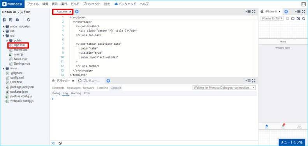Image resolution: width=308 pixels, height=146 pixels.
Task: Filter console by Log level
Action: pyautogui.click(x=65, y=93)
